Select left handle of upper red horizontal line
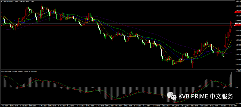The width and height of the screenshot is (241, 107). click(x=1, y=12)
